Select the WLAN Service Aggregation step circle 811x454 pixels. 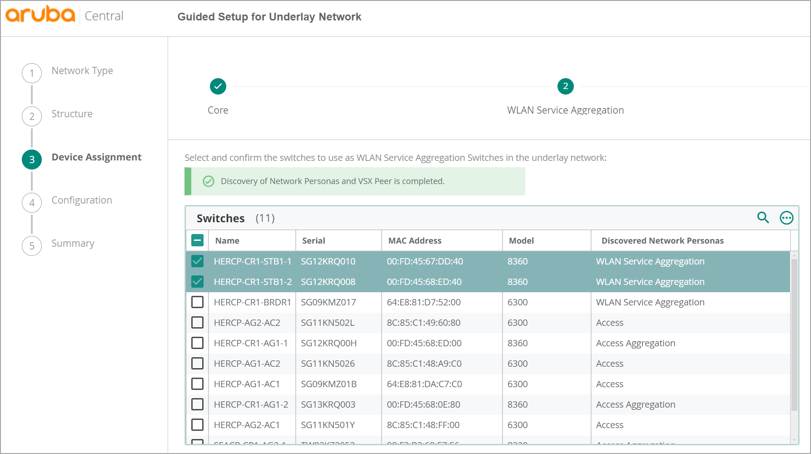point(566,86)
